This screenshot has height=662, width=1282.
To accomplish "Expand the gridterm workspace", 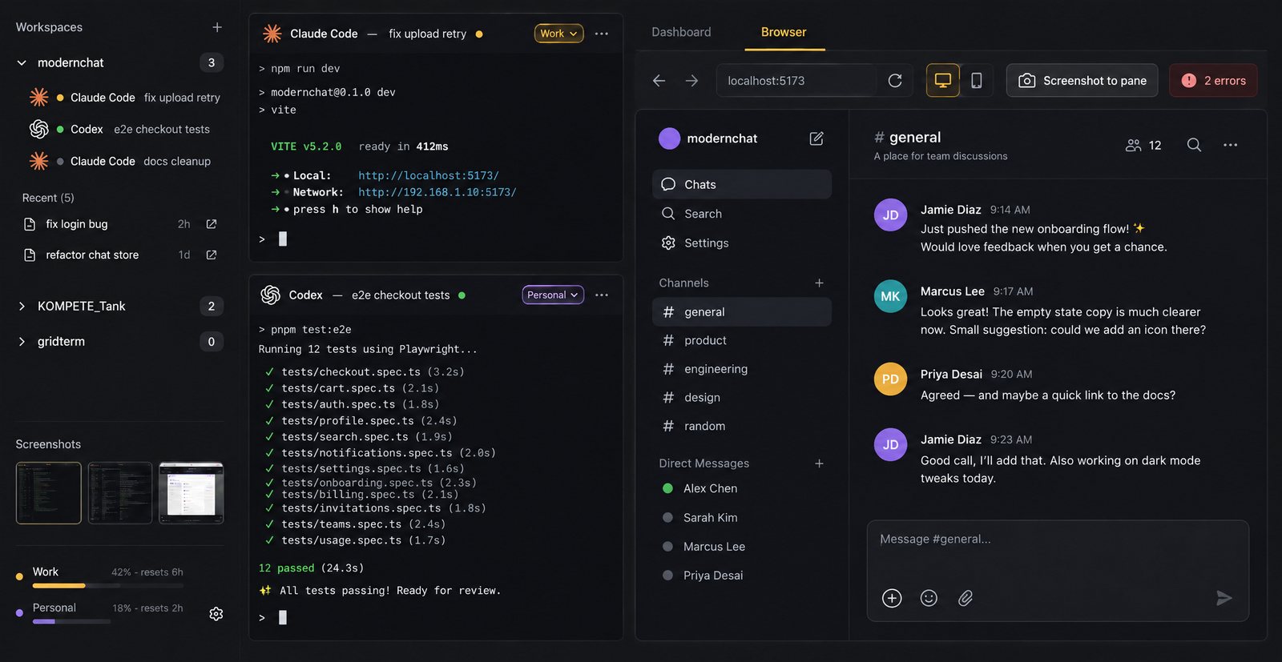I will pyautogui.click(x=22, y=341).
